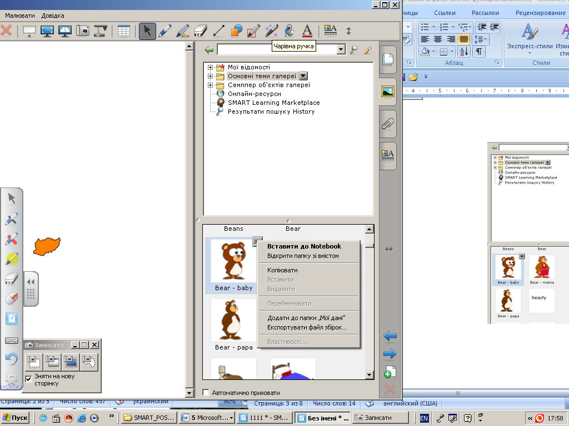Viewport: 569px width, 426px height.
Task: Select the yellow highlighter in floating tools
Action: coord(12,258)
